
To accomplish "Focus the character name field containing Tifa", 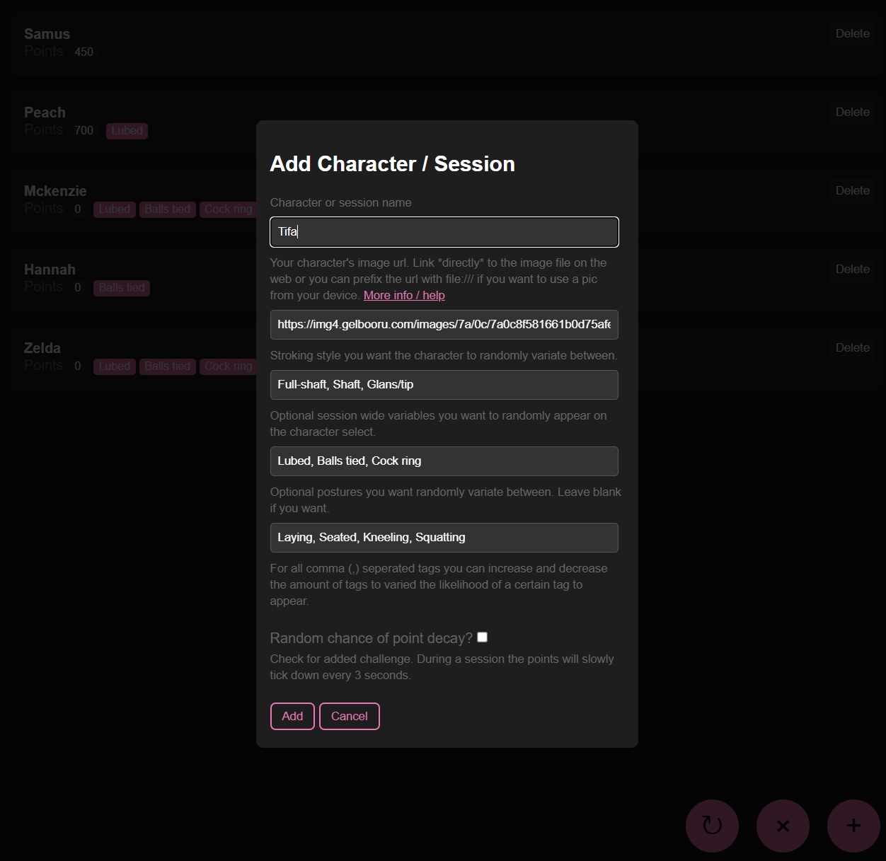I will (x=444, y=232).
